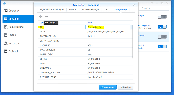174x95 pixels.
Task: Click the 'limited' value cell
Action: (91, 36)
